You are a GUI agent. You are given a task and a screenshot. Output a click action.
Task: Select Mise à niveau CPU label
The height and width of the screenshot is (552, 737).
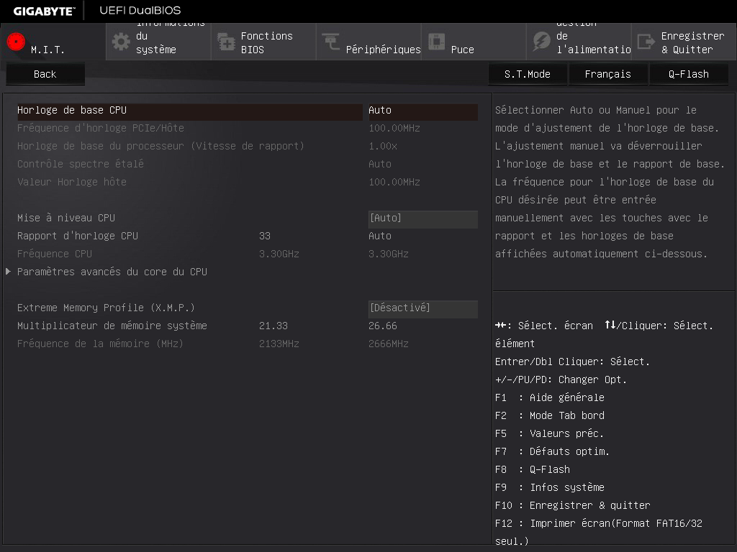[66, 218]
